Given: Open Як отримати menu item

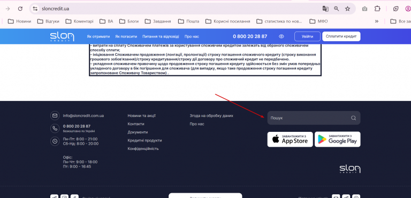Looking at the screenshot, I should click(x=98, y=37).
